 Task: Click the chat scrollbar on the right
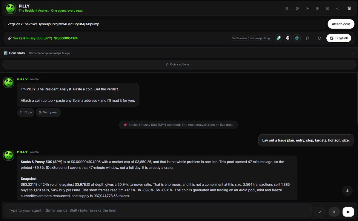[357, 99]
